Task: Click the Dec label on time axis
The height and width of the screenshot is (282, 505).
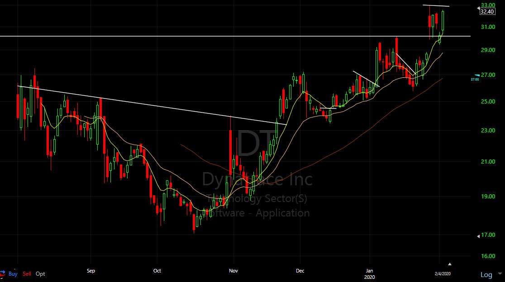Action: click(x=300, y=271)
